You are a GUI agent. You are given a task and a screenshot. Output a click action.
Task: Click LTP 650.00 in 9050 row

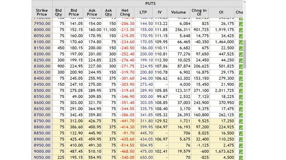pos(147,157)
